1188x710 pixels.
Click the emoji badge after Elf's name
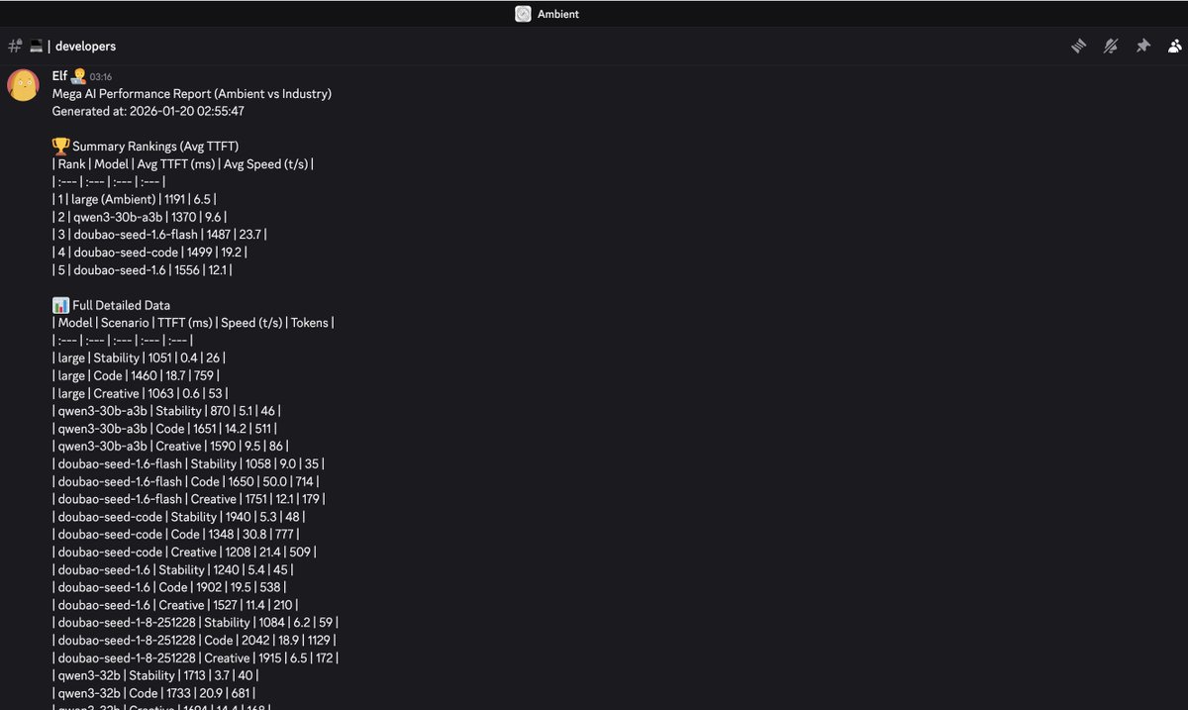pyautogui.click(x=79, y=75)
